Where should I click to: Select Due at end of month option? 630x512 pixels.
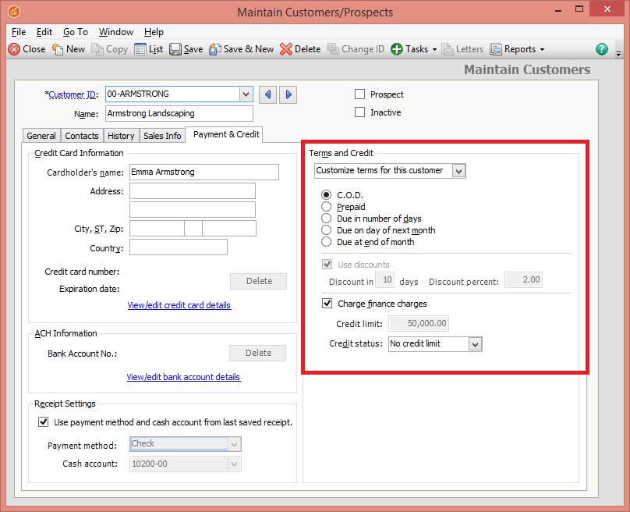coord(326,242)
